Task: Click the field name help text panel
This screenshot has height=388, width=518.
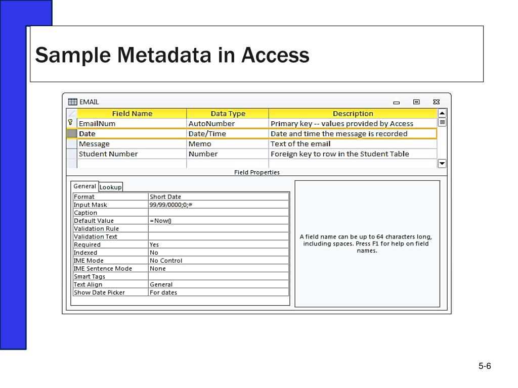Action: (367, 244)
